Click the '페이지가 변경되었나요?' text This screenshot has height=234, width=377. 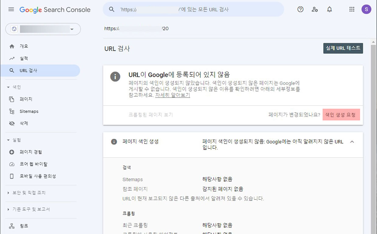pyautogui.click(x=294, y=115)
